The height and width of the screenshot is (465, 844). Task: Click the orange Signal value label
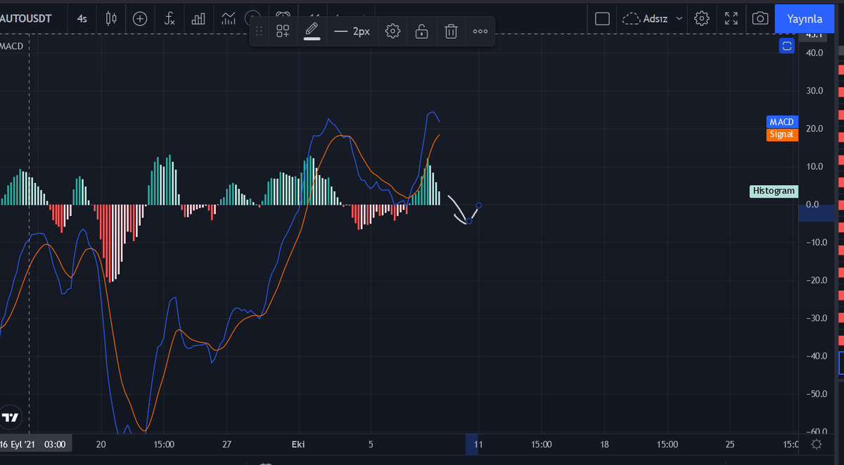[782, 134]
